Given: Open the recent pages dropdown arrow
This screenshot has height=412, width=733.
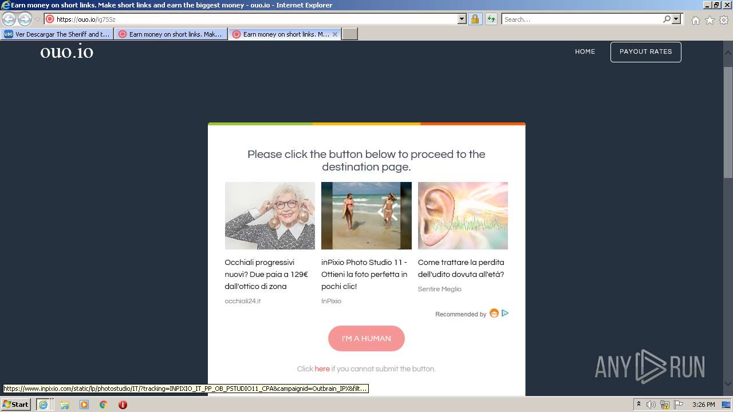Looking at the screenshot, I should [x=37, y=19].
